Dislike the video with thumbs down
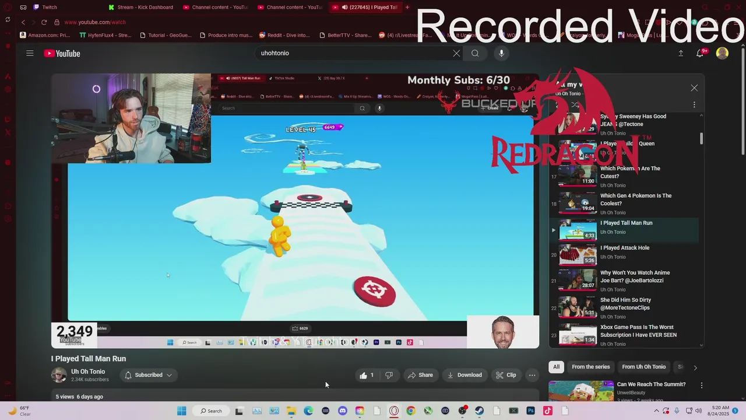 coord(389,375)
